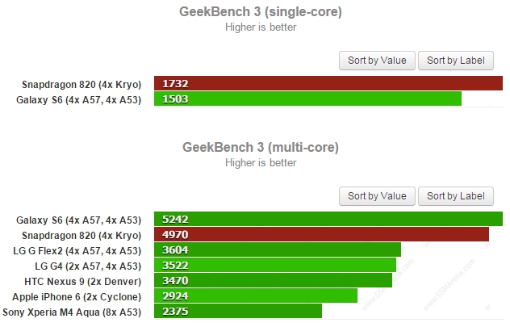Viewport: 510px width, 327px height.
Task: Click the Snapdragon 820 multi-core 4970 bar
Action: (x=321, y=234)
